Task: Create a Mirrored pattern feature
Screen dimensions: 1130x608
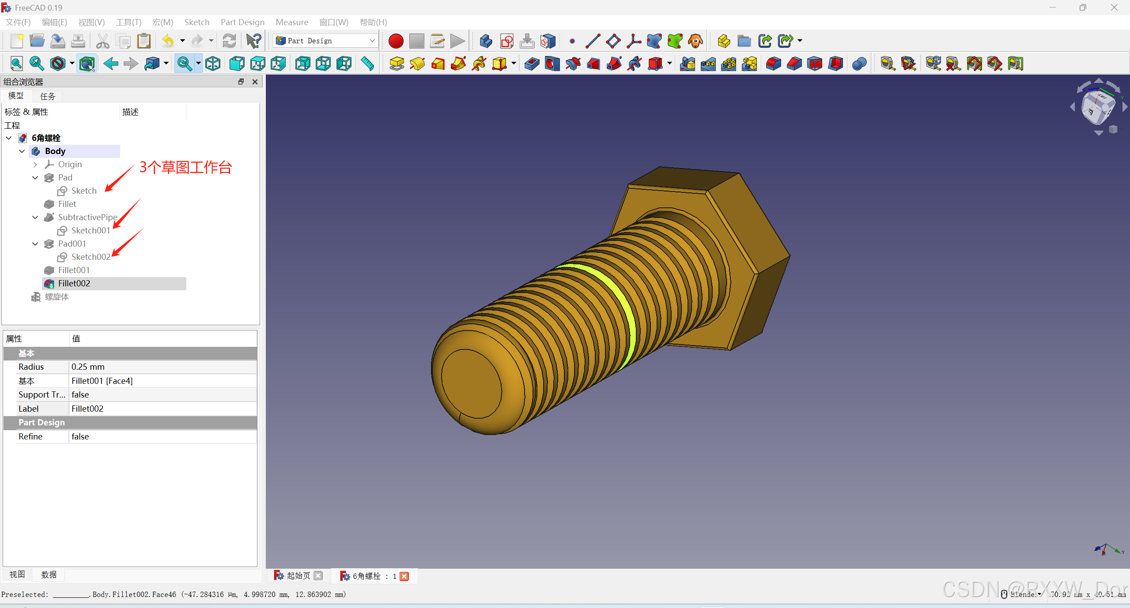Action: point(688,64)
